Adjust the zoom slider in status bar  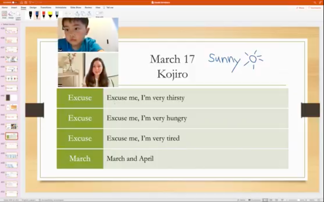pos(298,200)
